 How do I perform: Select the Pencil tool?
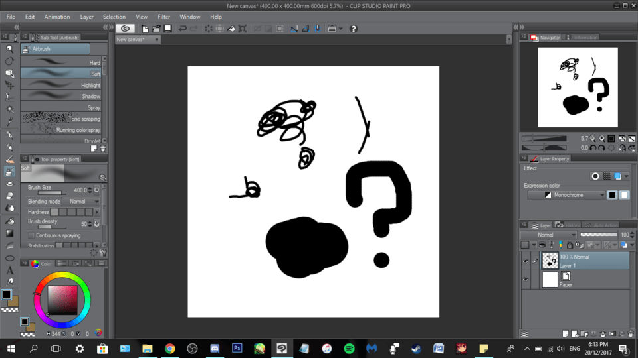pos(10,147)
